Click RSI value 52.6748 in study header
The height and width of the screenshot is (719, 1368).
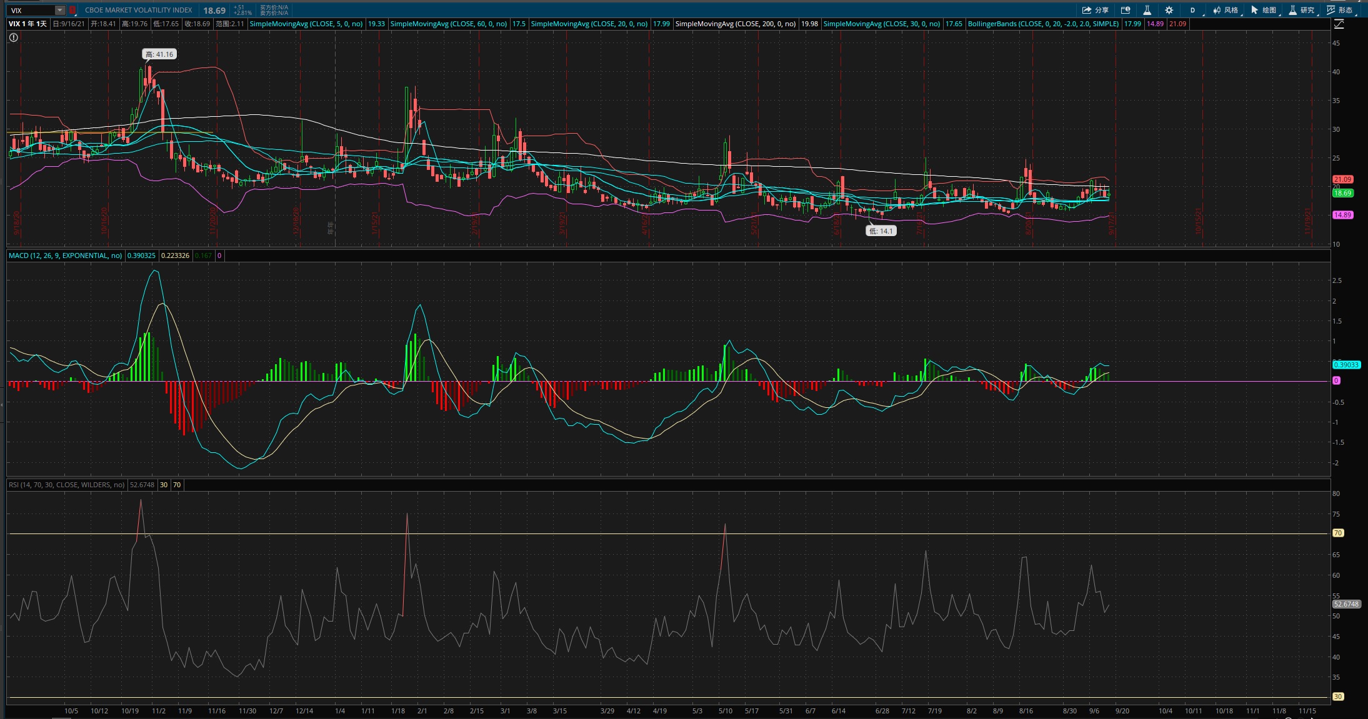pos(142,485)
